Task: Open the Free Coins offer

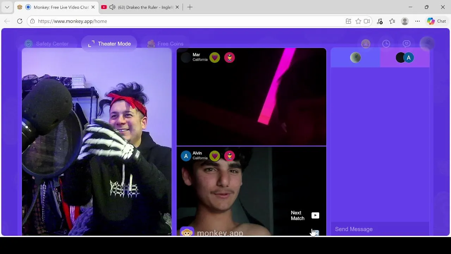Action: point(166,44)
